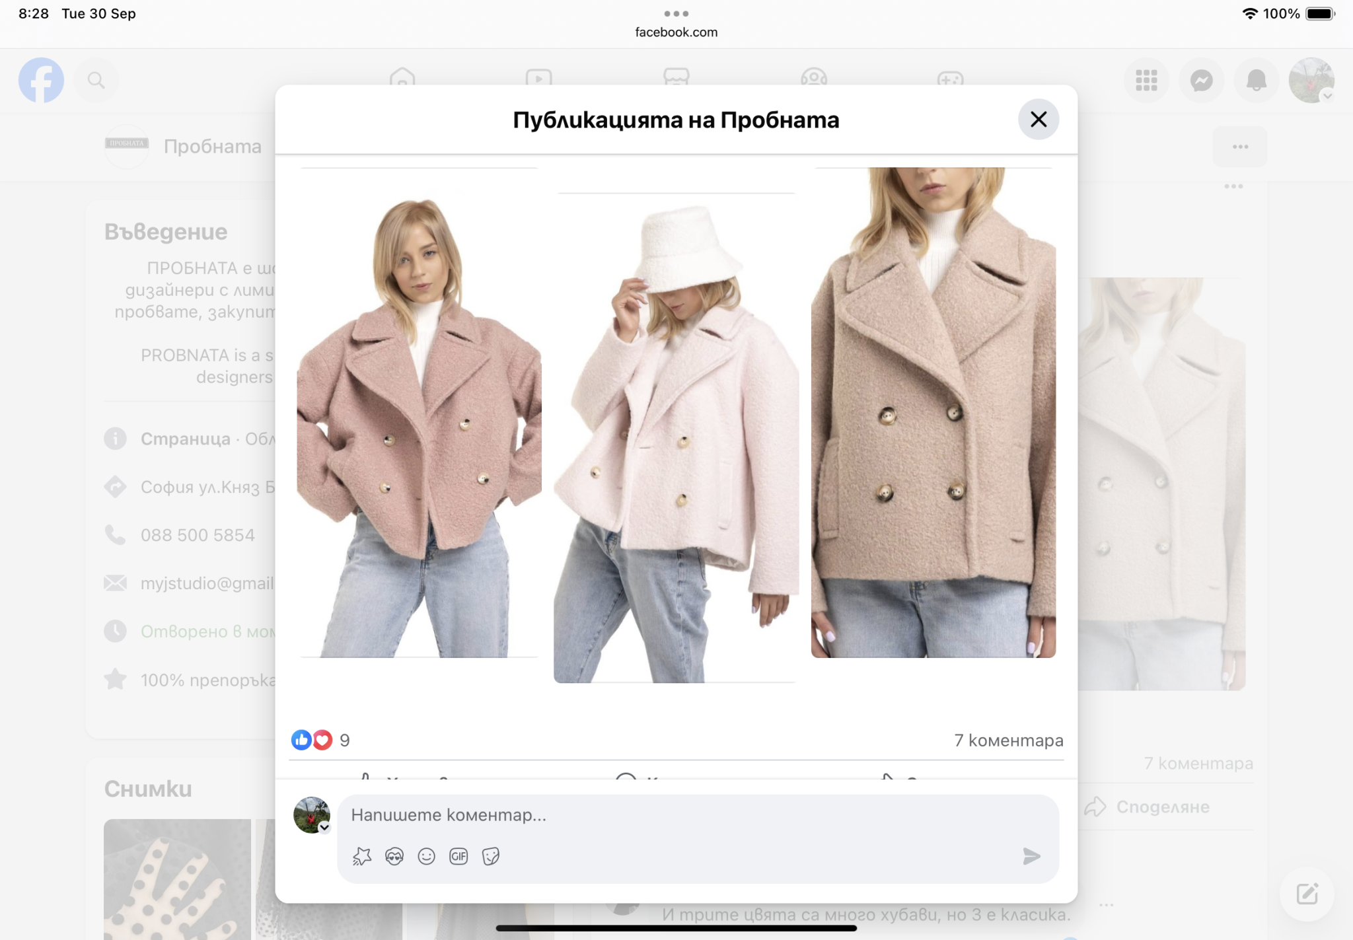The height and width of the screenshot is (940, 1353).
Task: Send the comment with arrow icon
Action: coord(1031,857)
